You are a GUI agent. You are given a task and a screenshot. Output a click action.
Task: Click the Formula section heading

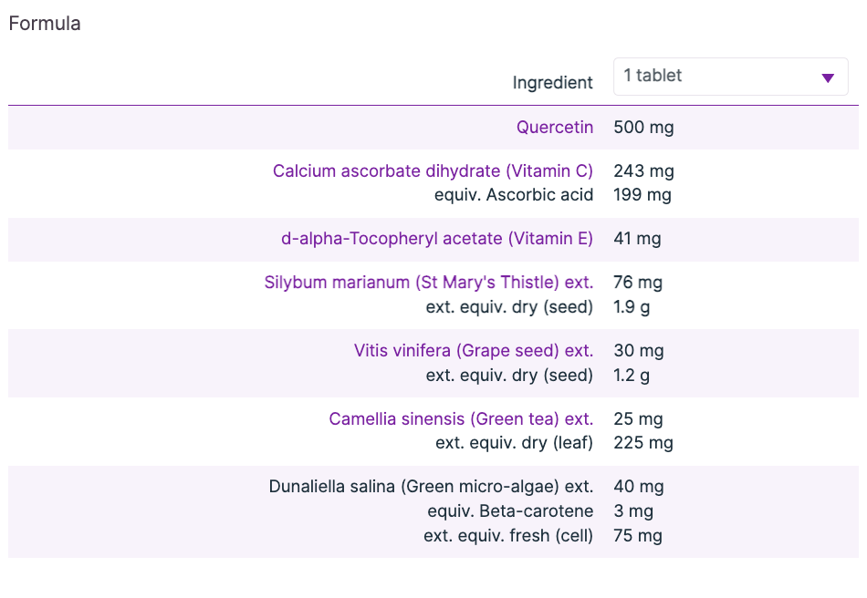coord(45,24)
